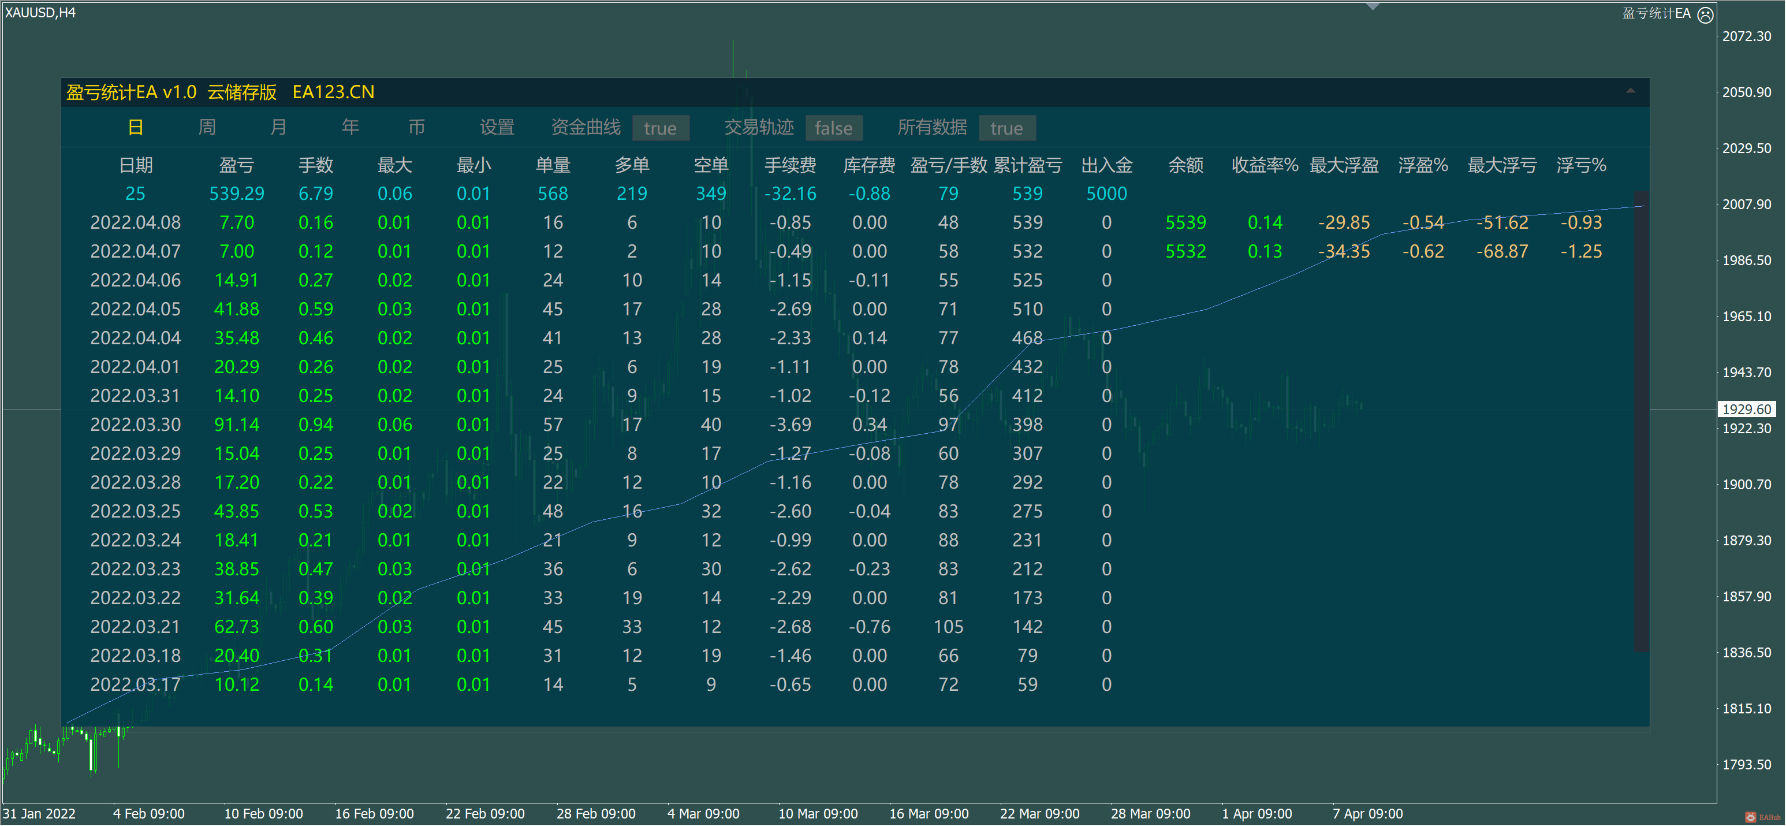Image resolution: width=1786 pixels, height=826 pixels.
Task: Collapse the 盈亏统计EA panel with arrow
Action: [1630, 91]
